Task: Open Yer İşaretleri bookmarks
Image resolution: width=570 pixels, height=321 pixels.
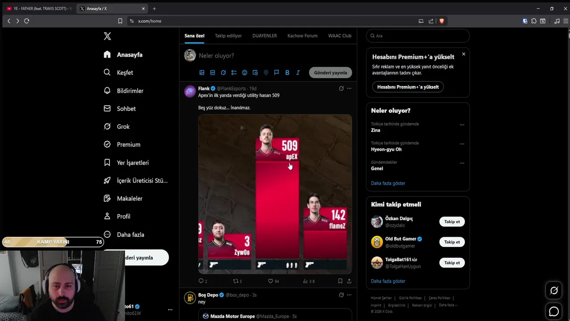Action: pos(126,163)
